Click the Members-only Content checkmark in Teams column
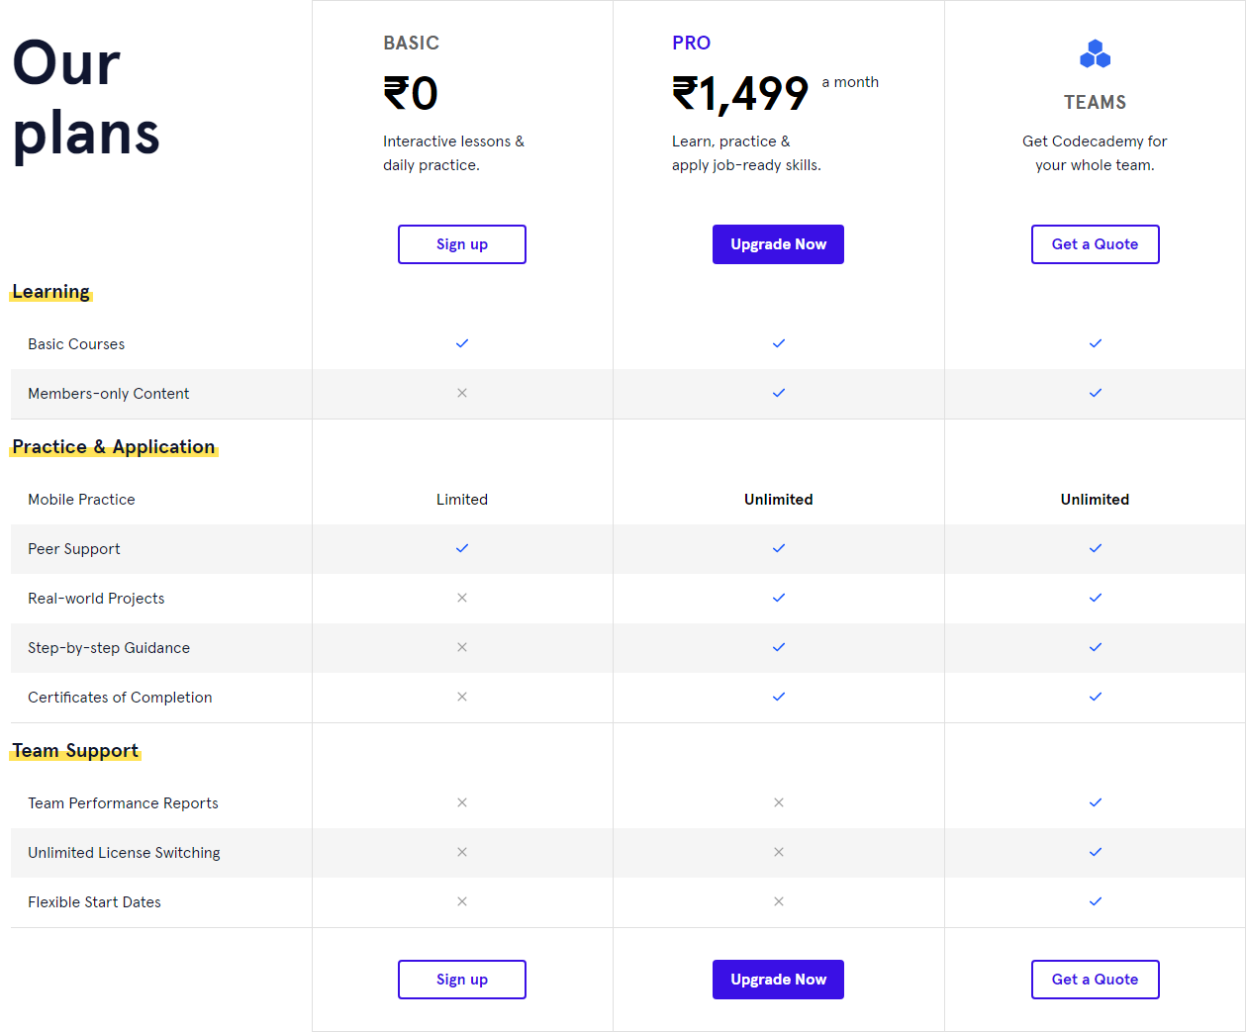1246x1032 pixels. (x=1096, y=393)
